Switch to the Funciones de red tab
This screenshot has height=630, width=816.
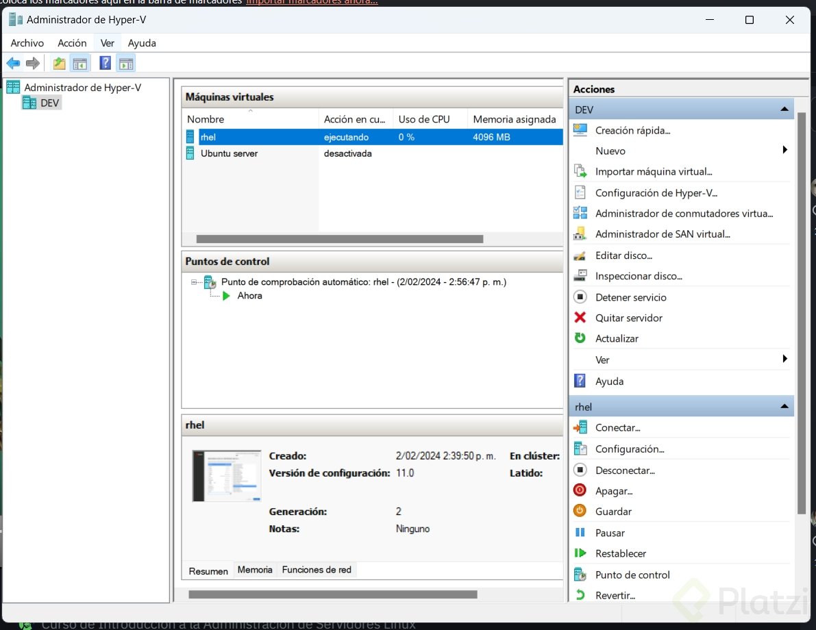317,570
